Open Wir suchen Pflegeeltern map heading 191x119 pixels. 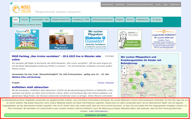click(141, 60)
